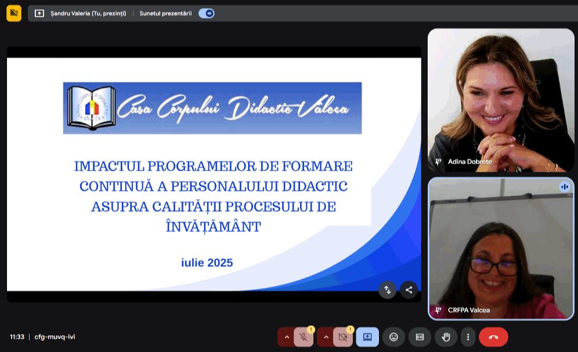
Task: Click the Casa Corpului Didactic Valcea banner
Action: click(x=212, y=108)
